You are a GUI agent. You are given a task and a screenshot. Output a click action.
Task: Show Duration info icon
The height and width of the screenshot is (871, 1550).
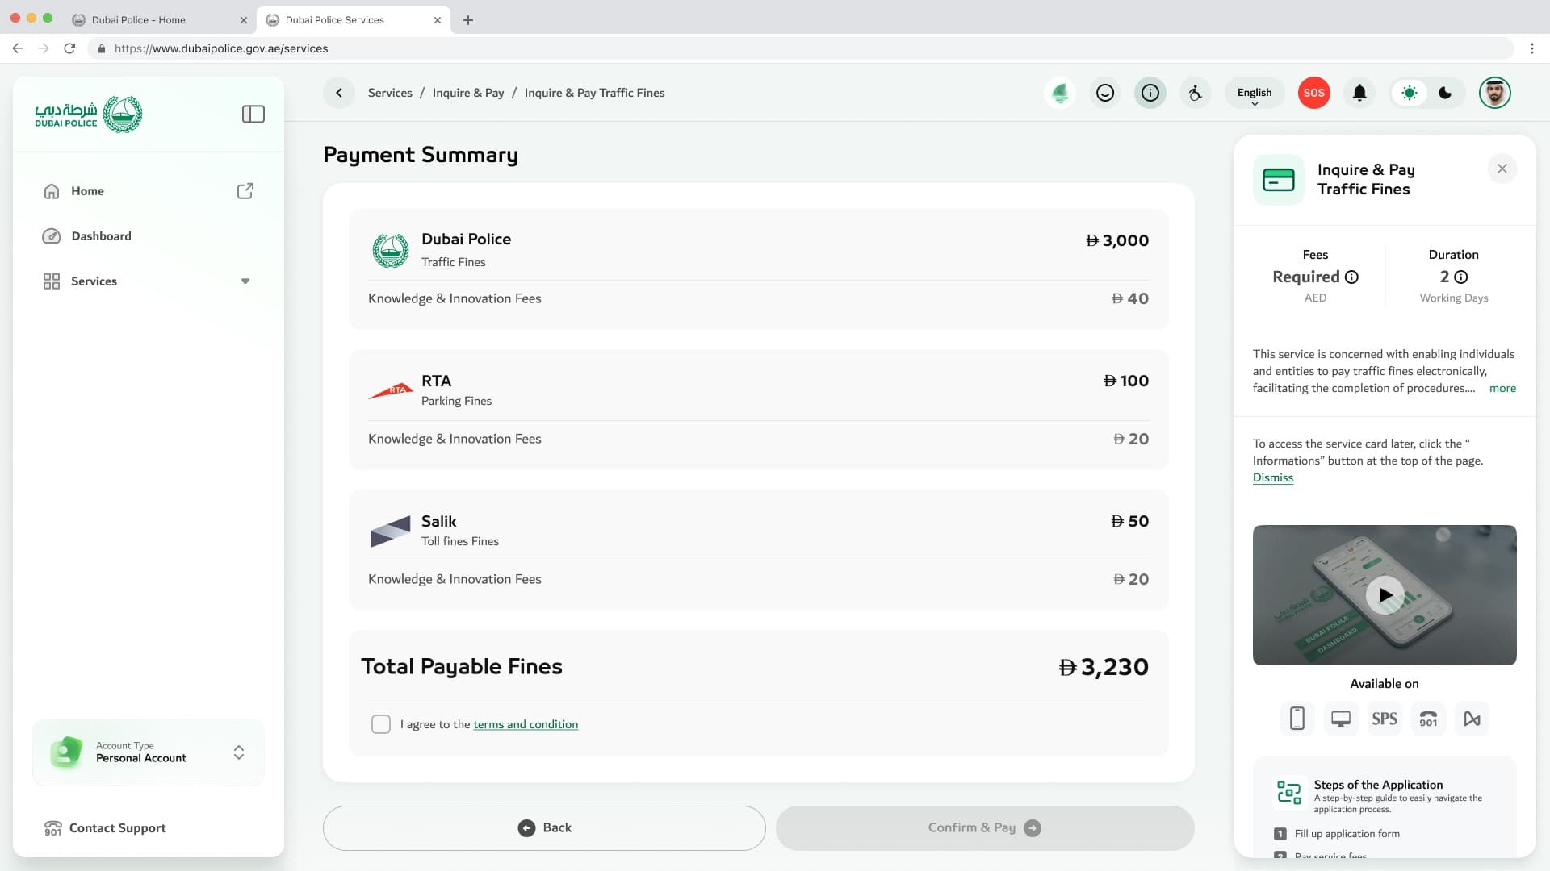pos(1461,277)
